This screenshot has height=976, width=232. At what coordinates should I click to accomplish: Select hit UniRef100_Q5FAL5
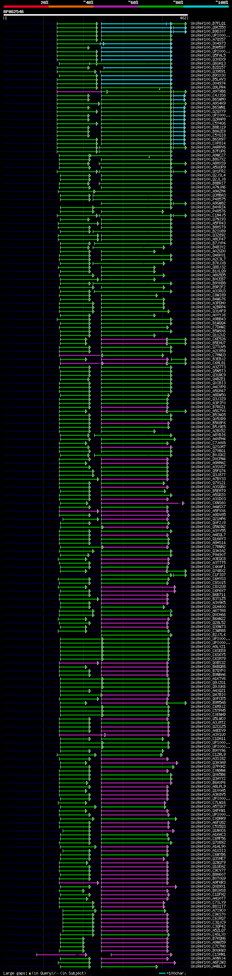click(x=208, y=55)
